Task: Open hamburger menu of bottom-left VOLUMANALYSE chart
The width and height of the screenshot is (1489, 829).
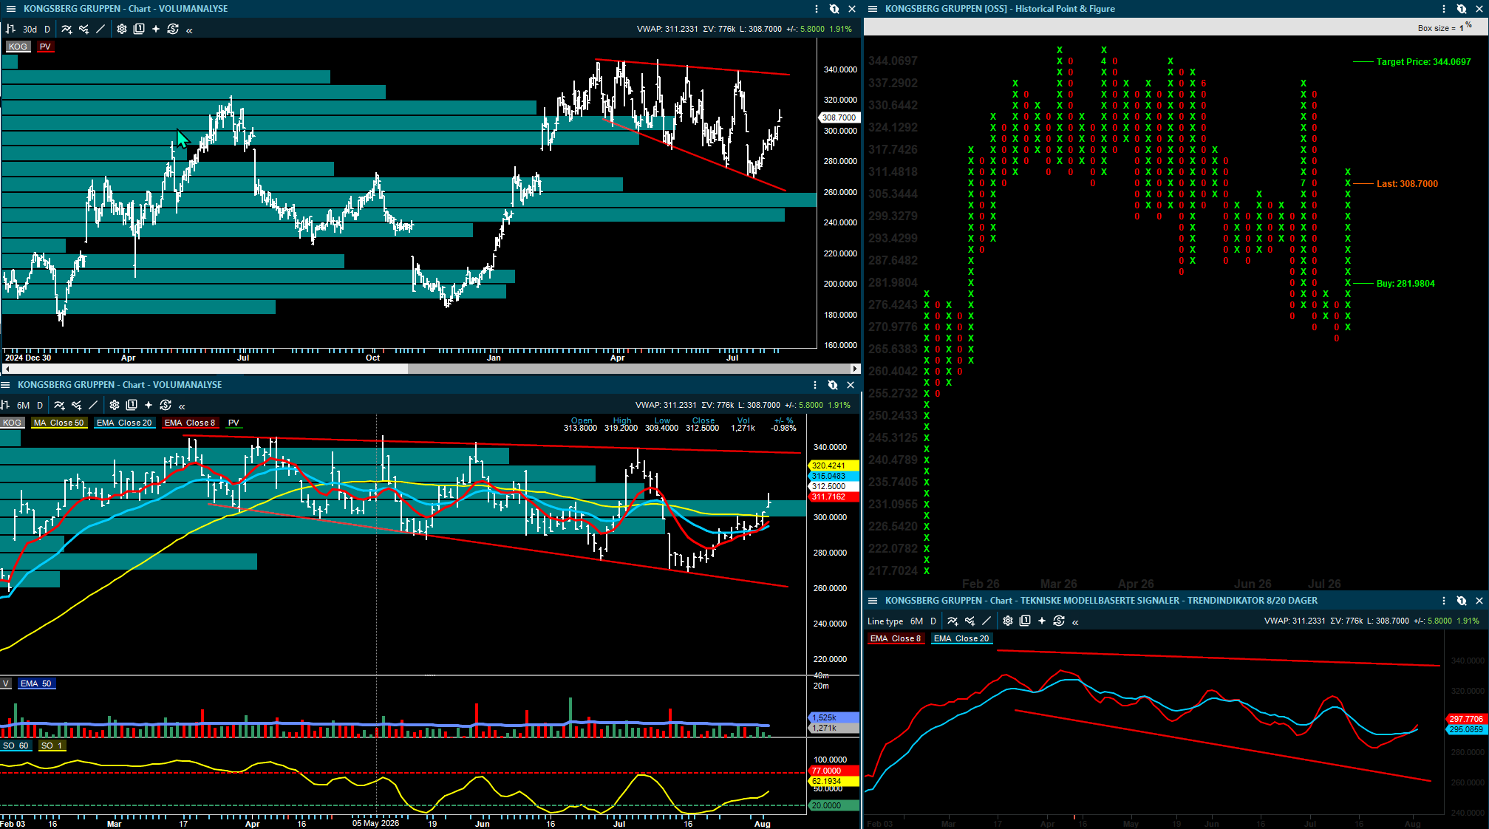Action: pyautogui.click(x=5, y=385)
